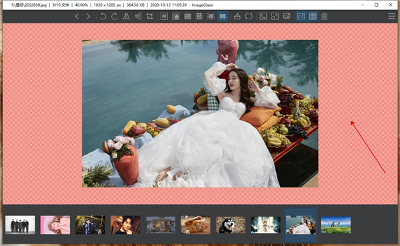Image resolution: width=400 pixels, height=246 pixels.
Task: Rotate image clockwise
Action: click(114, 16)
